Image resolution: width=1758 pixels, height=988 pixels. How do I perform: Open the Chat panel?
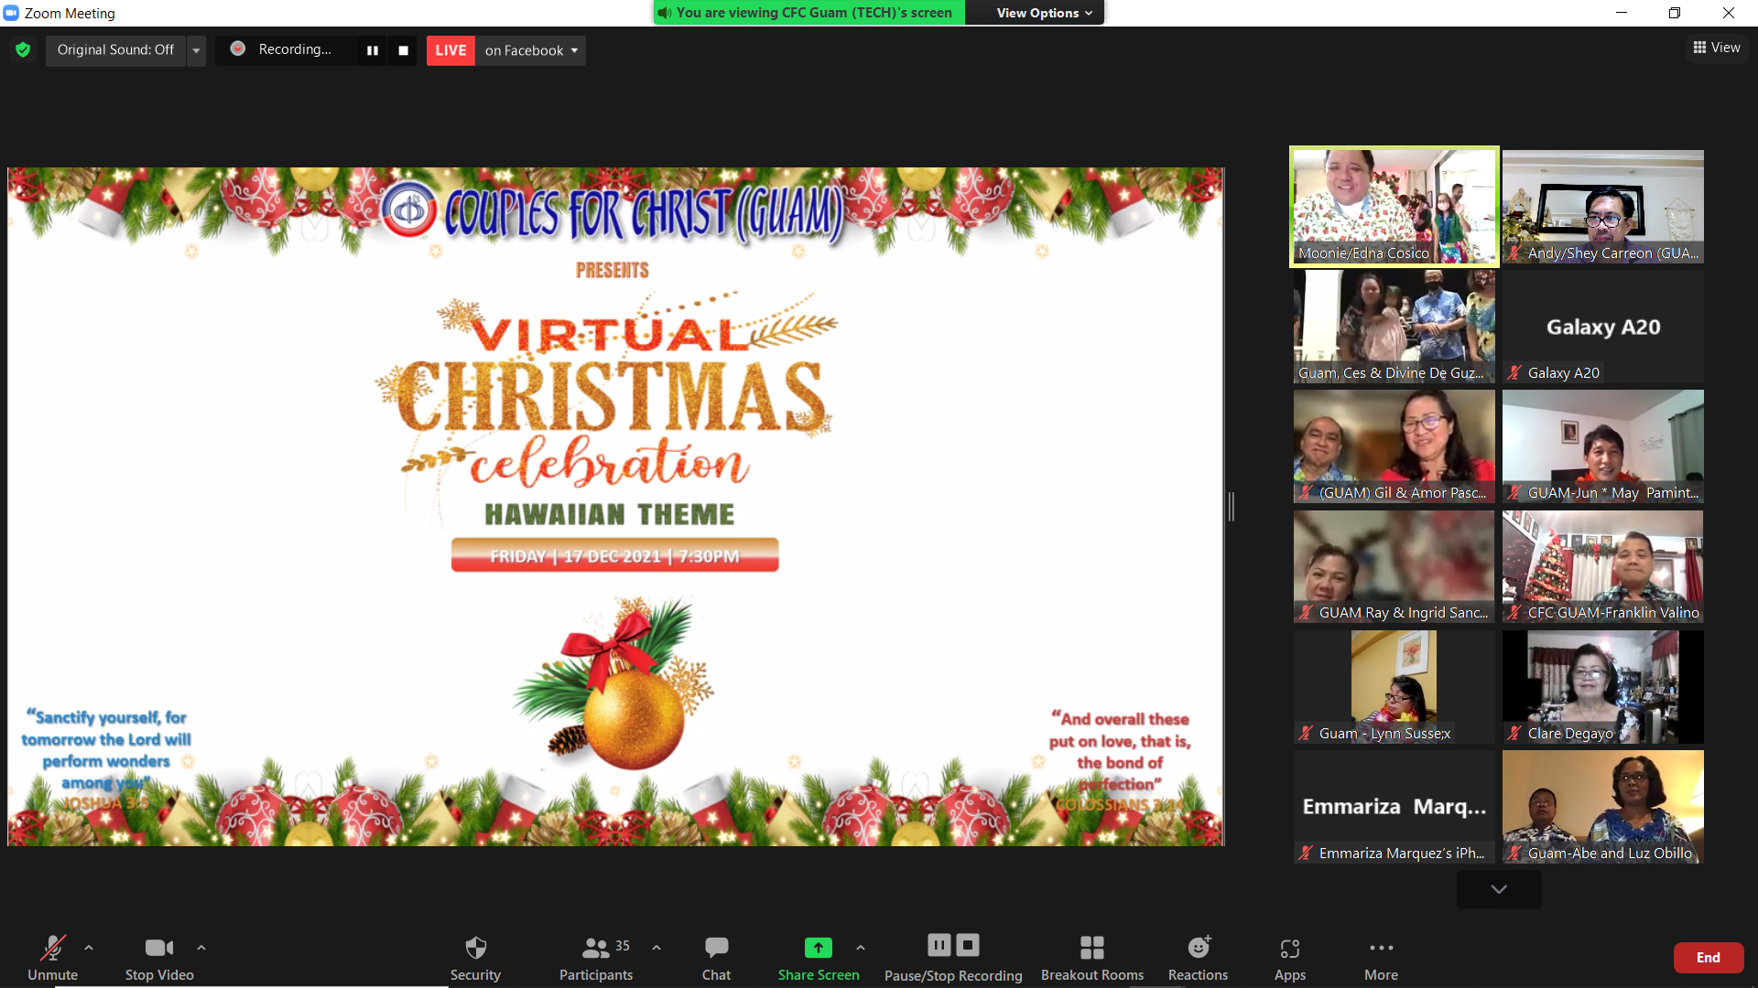click(716, 958)
